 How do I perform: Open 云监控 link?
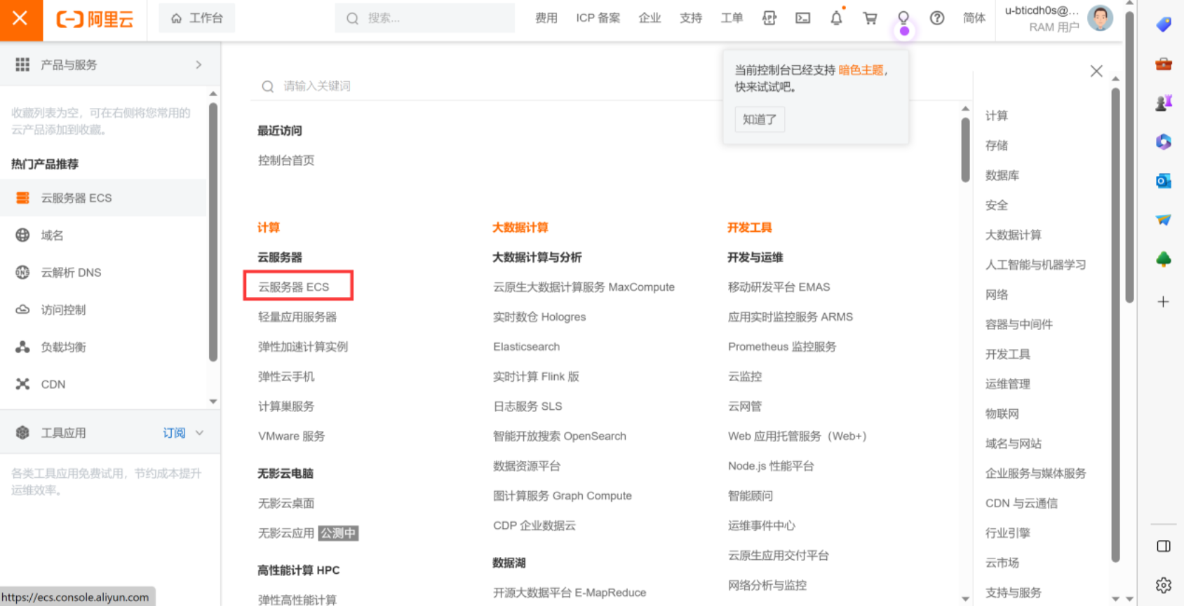coord(745,376)
